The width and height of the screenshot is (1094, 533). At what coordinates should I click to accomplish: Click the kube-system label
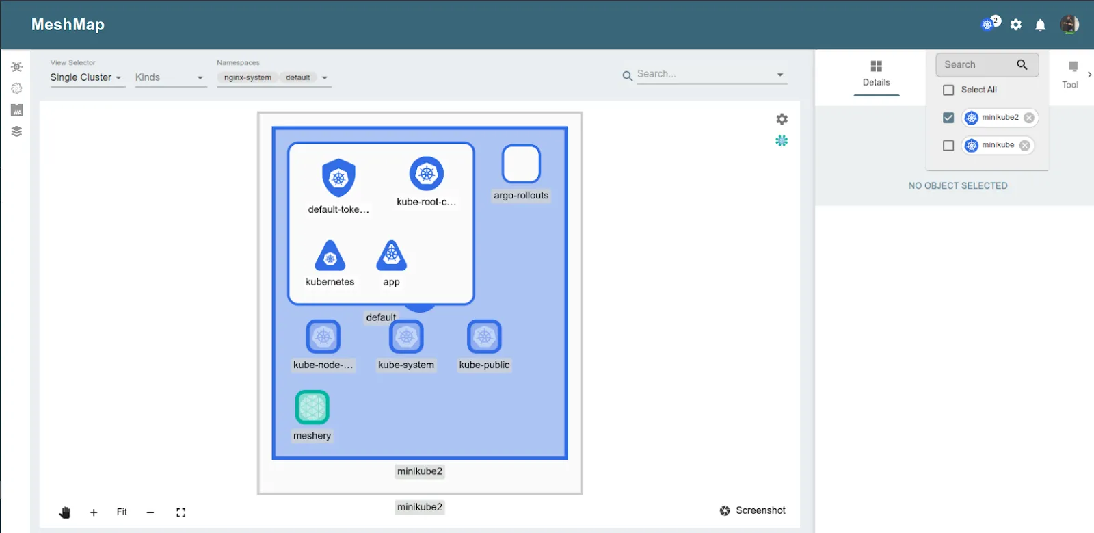406,365
